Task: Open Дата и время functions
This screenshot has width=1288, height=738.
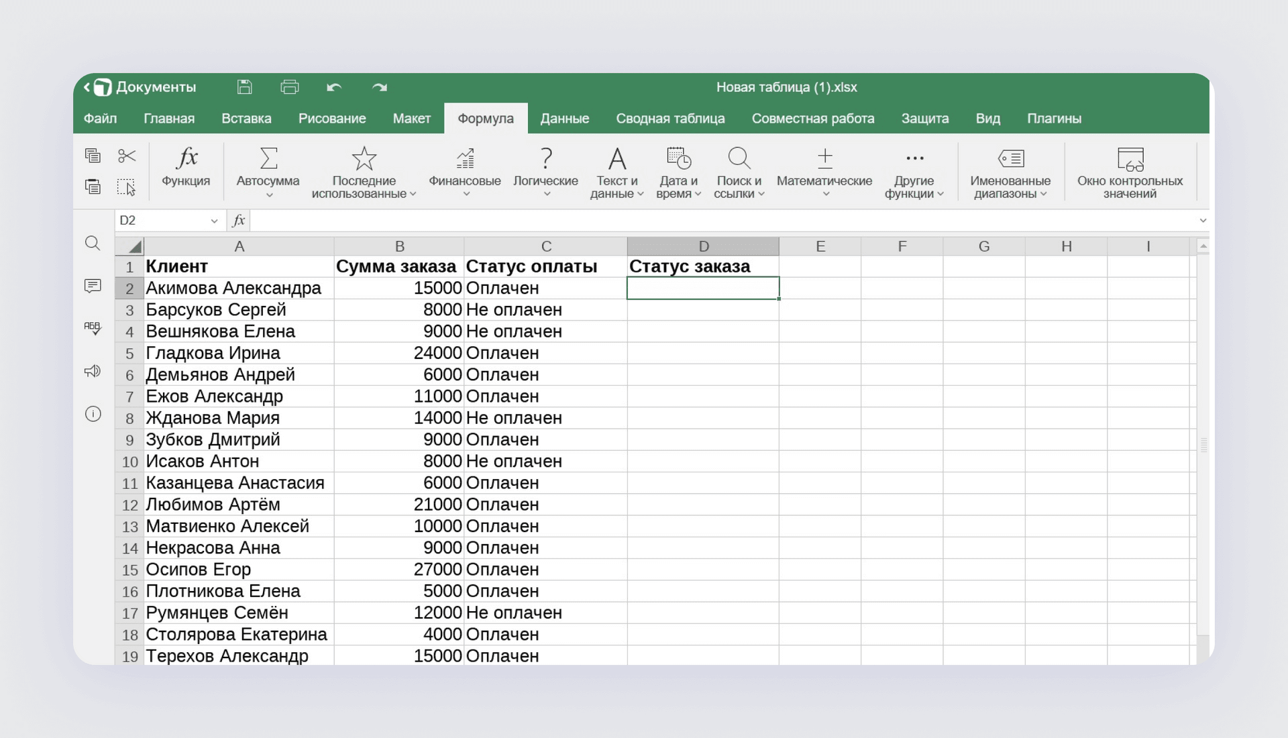Action: (x=679, y=173)
